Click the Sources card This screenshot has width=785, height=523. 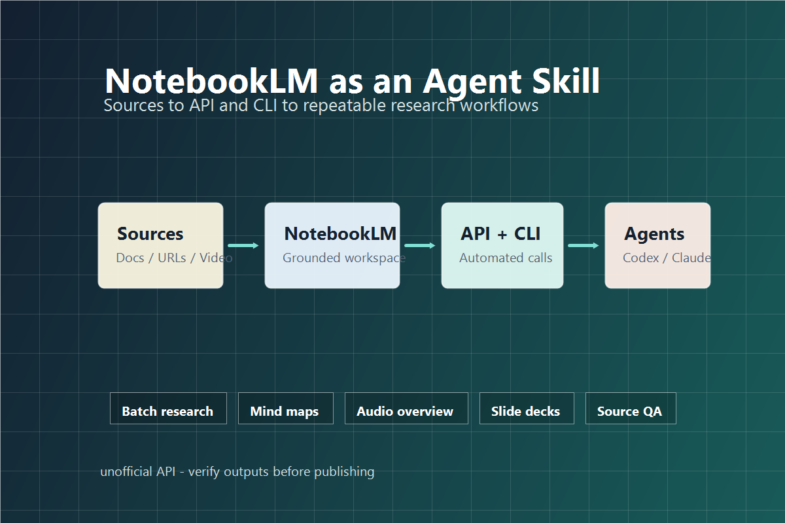click(160, 245)
